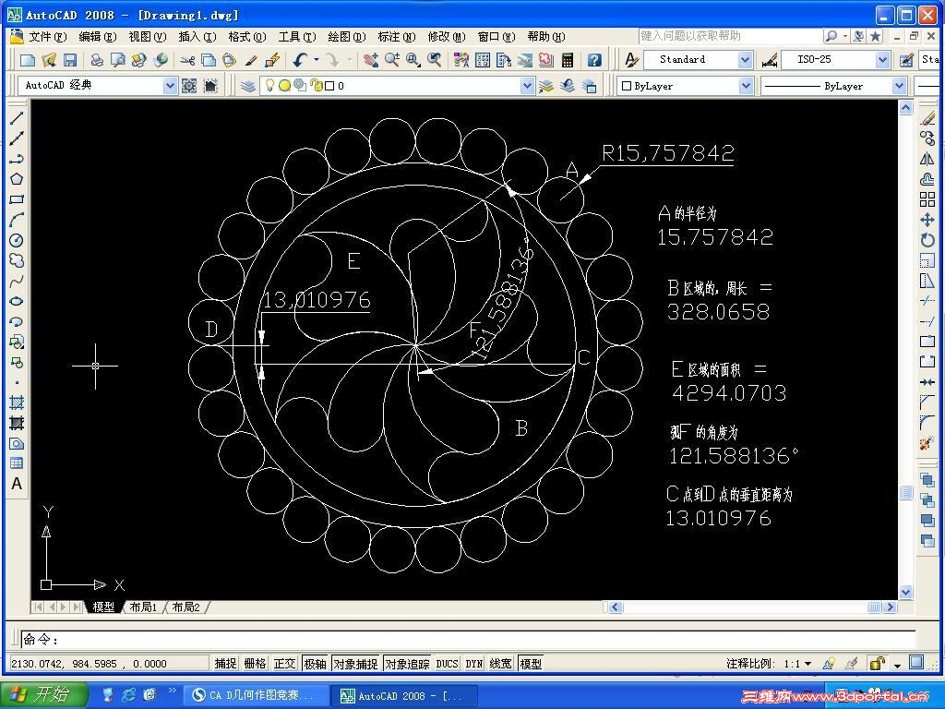The height and width of the screenshot is (709, 945).
Task: Select the Explode tool
Action: [927, 444]
